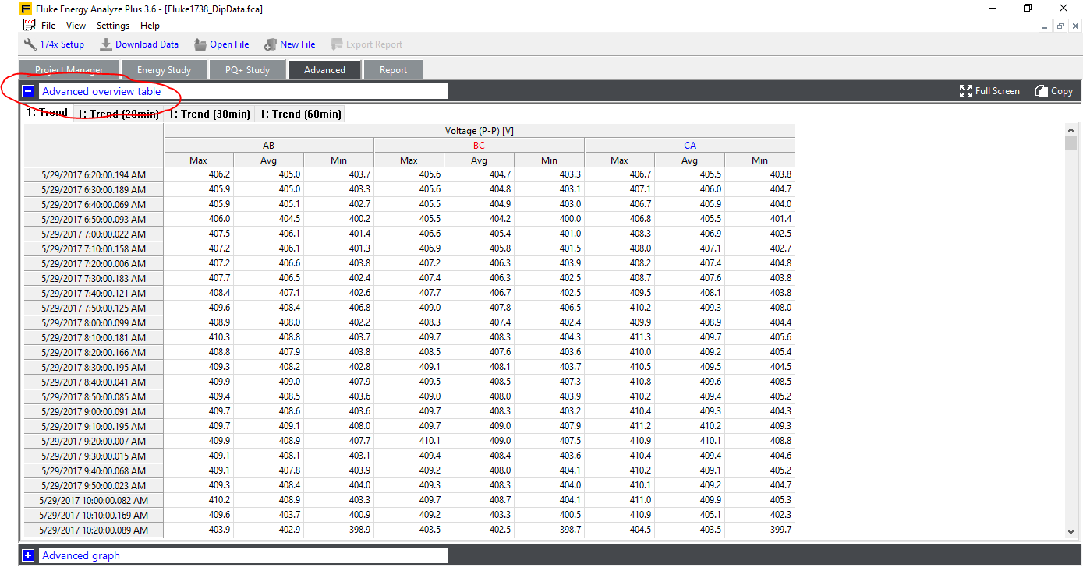The width and height of the screenshot is (1083, 567).
Task: Click the Open File folder icon
Action: click(200, 44)
